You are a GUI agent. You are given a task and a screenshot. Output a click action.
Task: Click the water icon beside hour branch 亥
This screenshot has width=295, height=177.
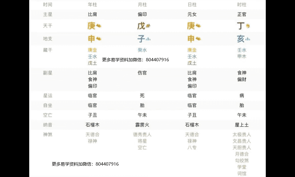pos(248,39)
